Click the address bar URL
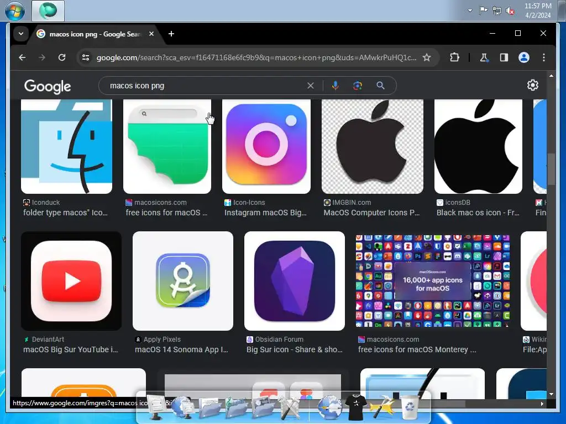 [256, 57]
